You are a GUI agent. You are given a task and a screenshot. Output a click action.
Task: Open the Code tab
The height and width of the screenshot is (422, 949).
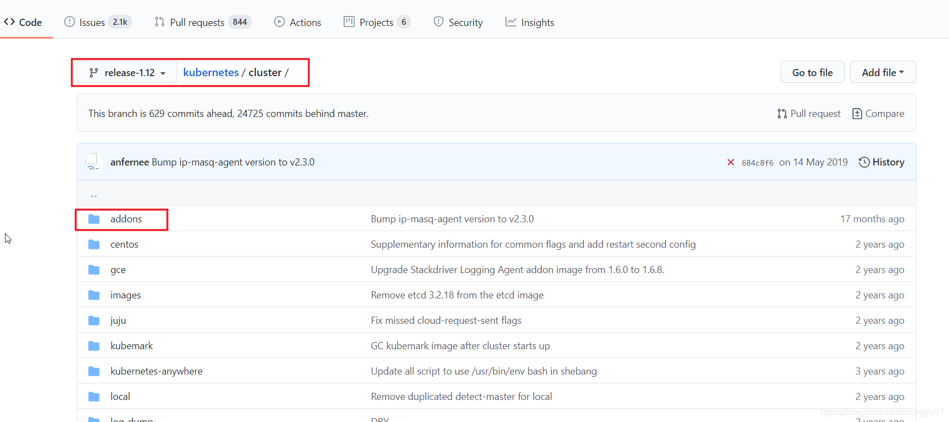pos(23,22)
